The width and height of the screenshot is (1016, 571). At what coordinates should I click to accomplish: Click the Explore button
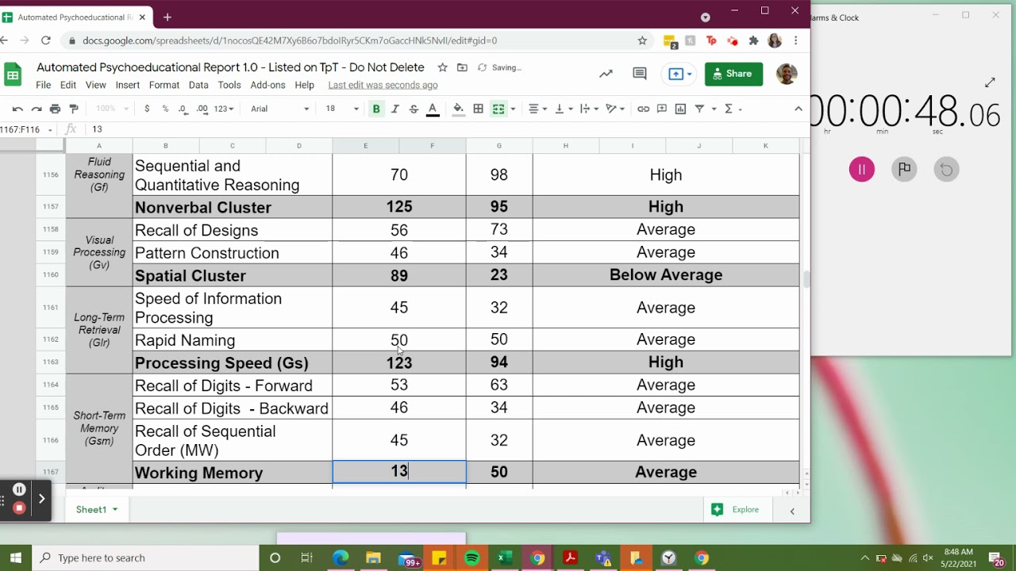tap(736, 509)
